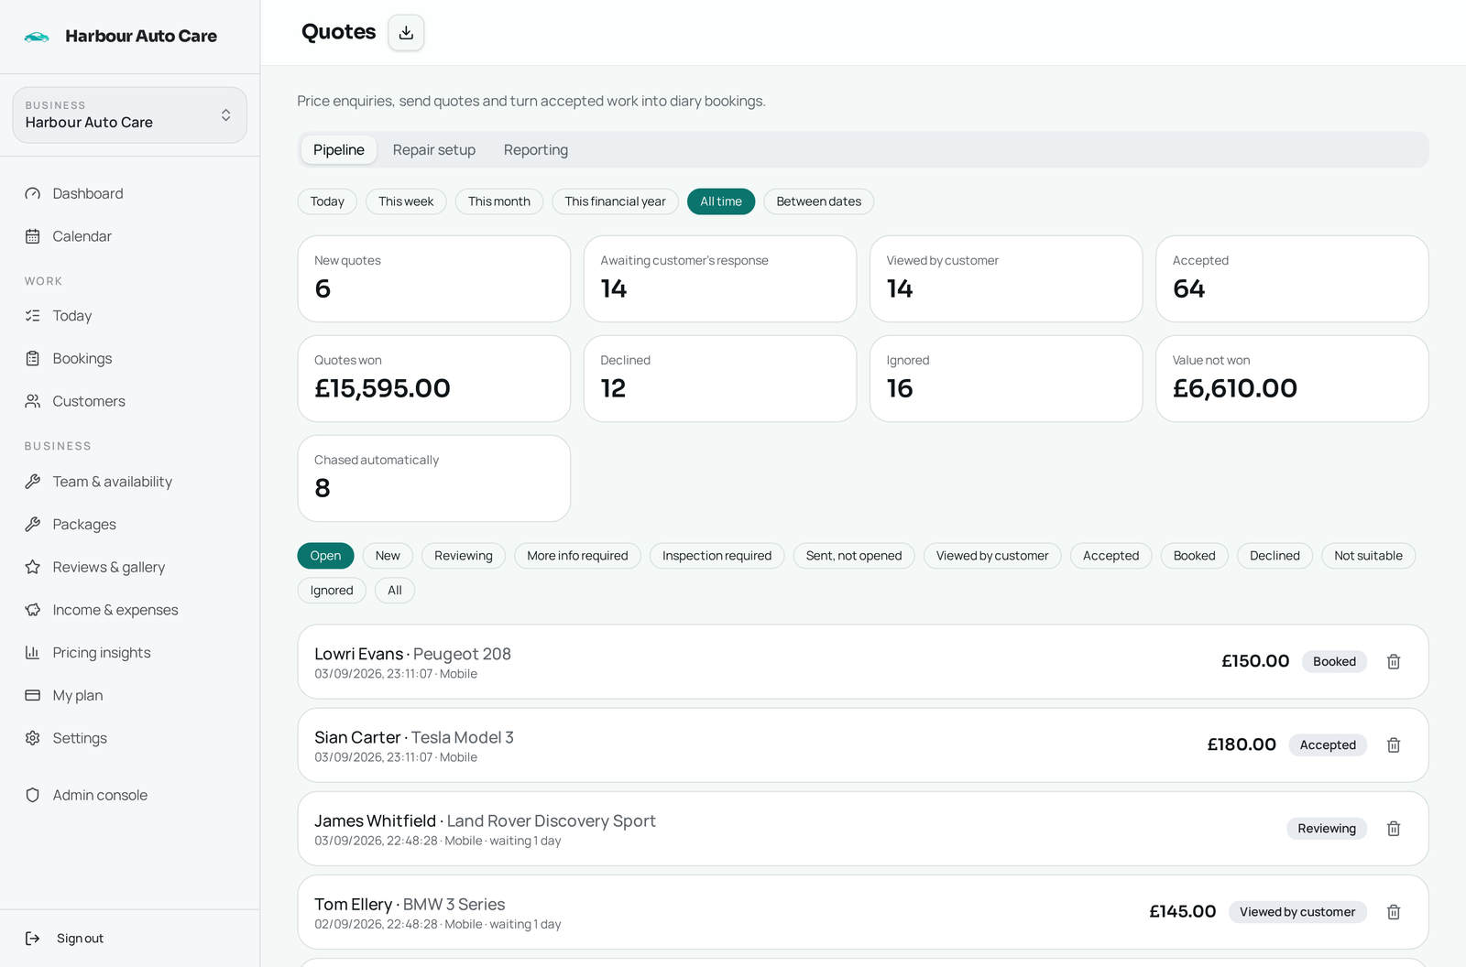Select This financial year range
Image resolution: width=1466 pixels, height=967 pixels.
pyautogui.click(x=616, y=201)
